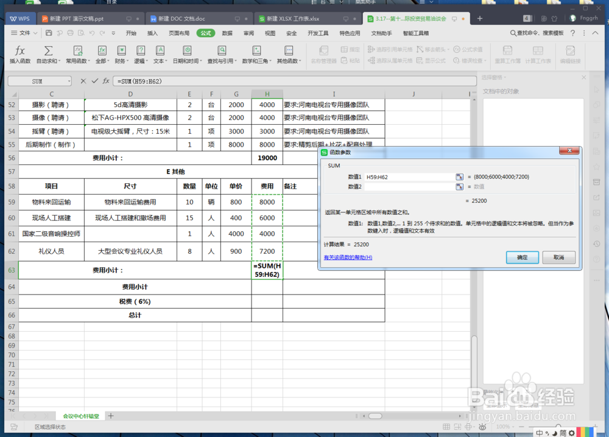
Task: Switch to 新建 XLSX 工作表.xlsx document tab
Action: (x=308, y=19)
